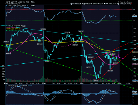Click the 20 level on the stochastic axis
138x105 pixels.
(x=134, y=20)
